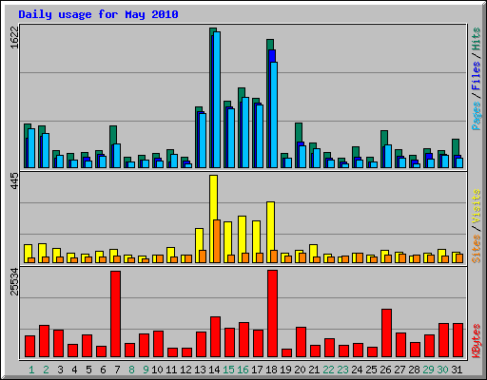Image resolution: width=487 pixels, height=380 pixels.
Task: Click day 19 on the x-axis
Action: (x=285, y=370)
